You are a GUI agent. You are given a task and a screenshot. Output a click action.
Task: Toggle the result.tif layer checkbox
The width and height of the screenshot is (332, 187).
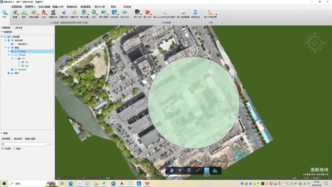[x=12, y=70]
